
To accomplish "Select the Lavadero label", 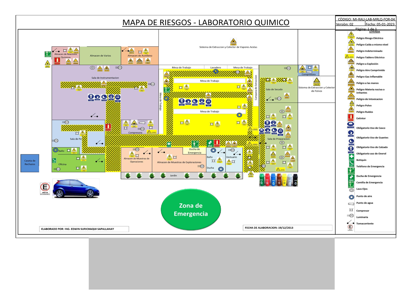I will point(215,68).
